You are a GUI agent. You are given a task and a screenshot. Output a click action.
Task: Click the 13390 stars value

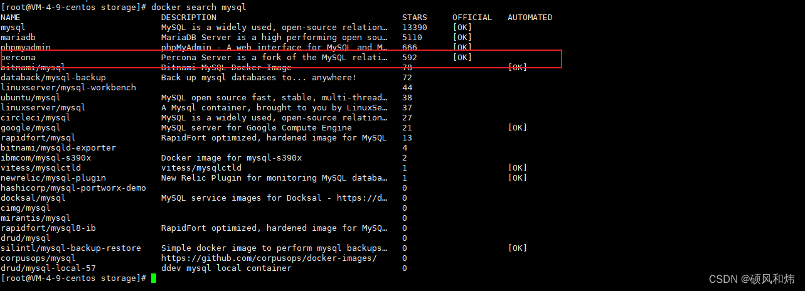coord(415,28)
